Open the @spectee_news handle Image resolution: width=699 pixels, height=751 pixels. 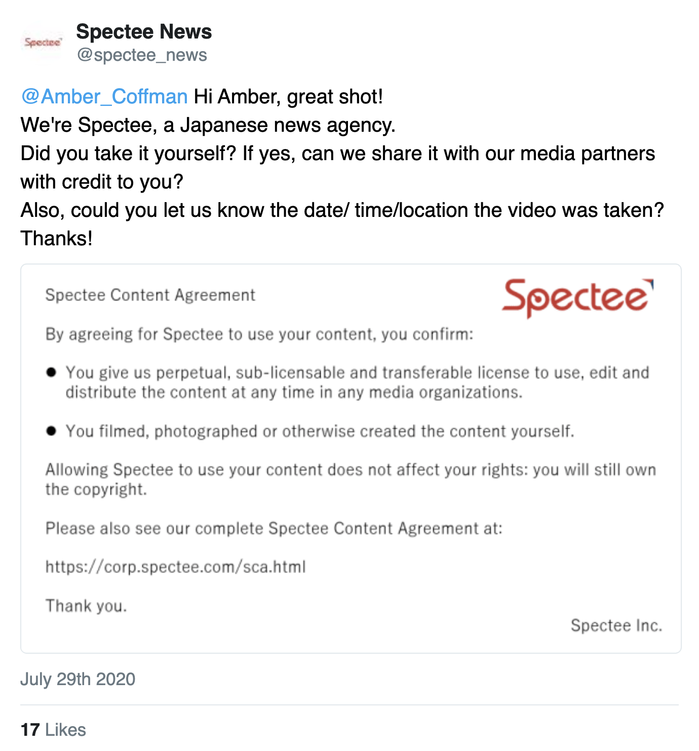pyautogui.click(x=142, y=55)
